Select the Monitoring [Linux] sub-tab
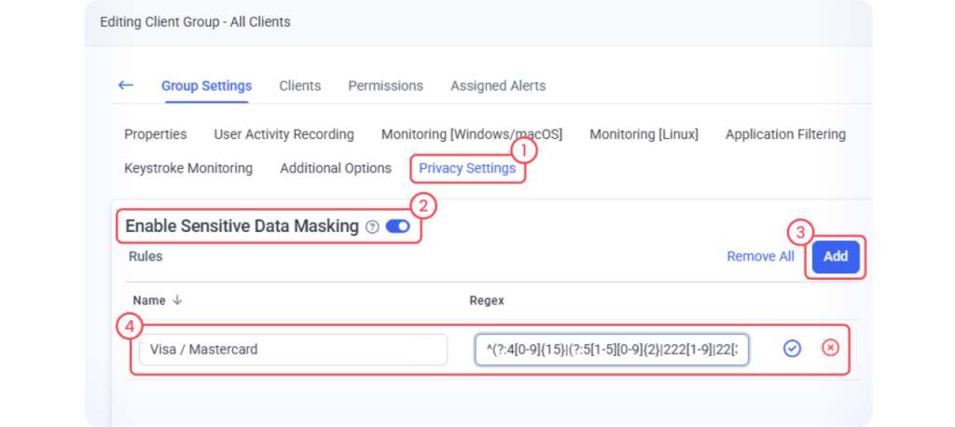Image resolution: width=955 pixels, height=427 pixels. [x=644, y=134]
